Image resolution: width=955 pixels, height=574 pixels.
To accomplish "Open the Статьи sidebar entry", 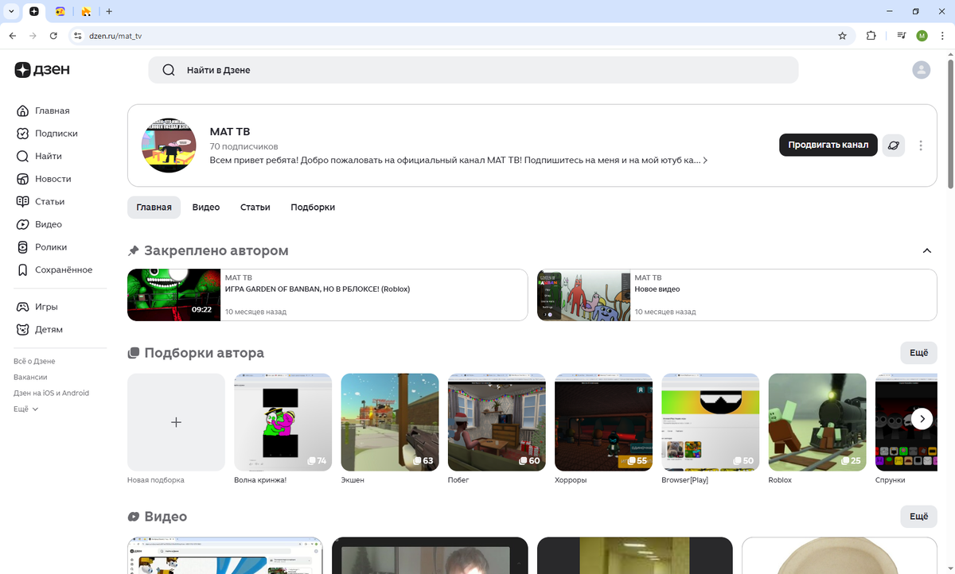I will tap(50, 201).
